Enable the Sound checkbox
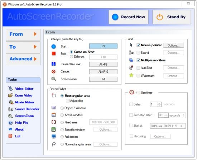 tap(138, 53)
